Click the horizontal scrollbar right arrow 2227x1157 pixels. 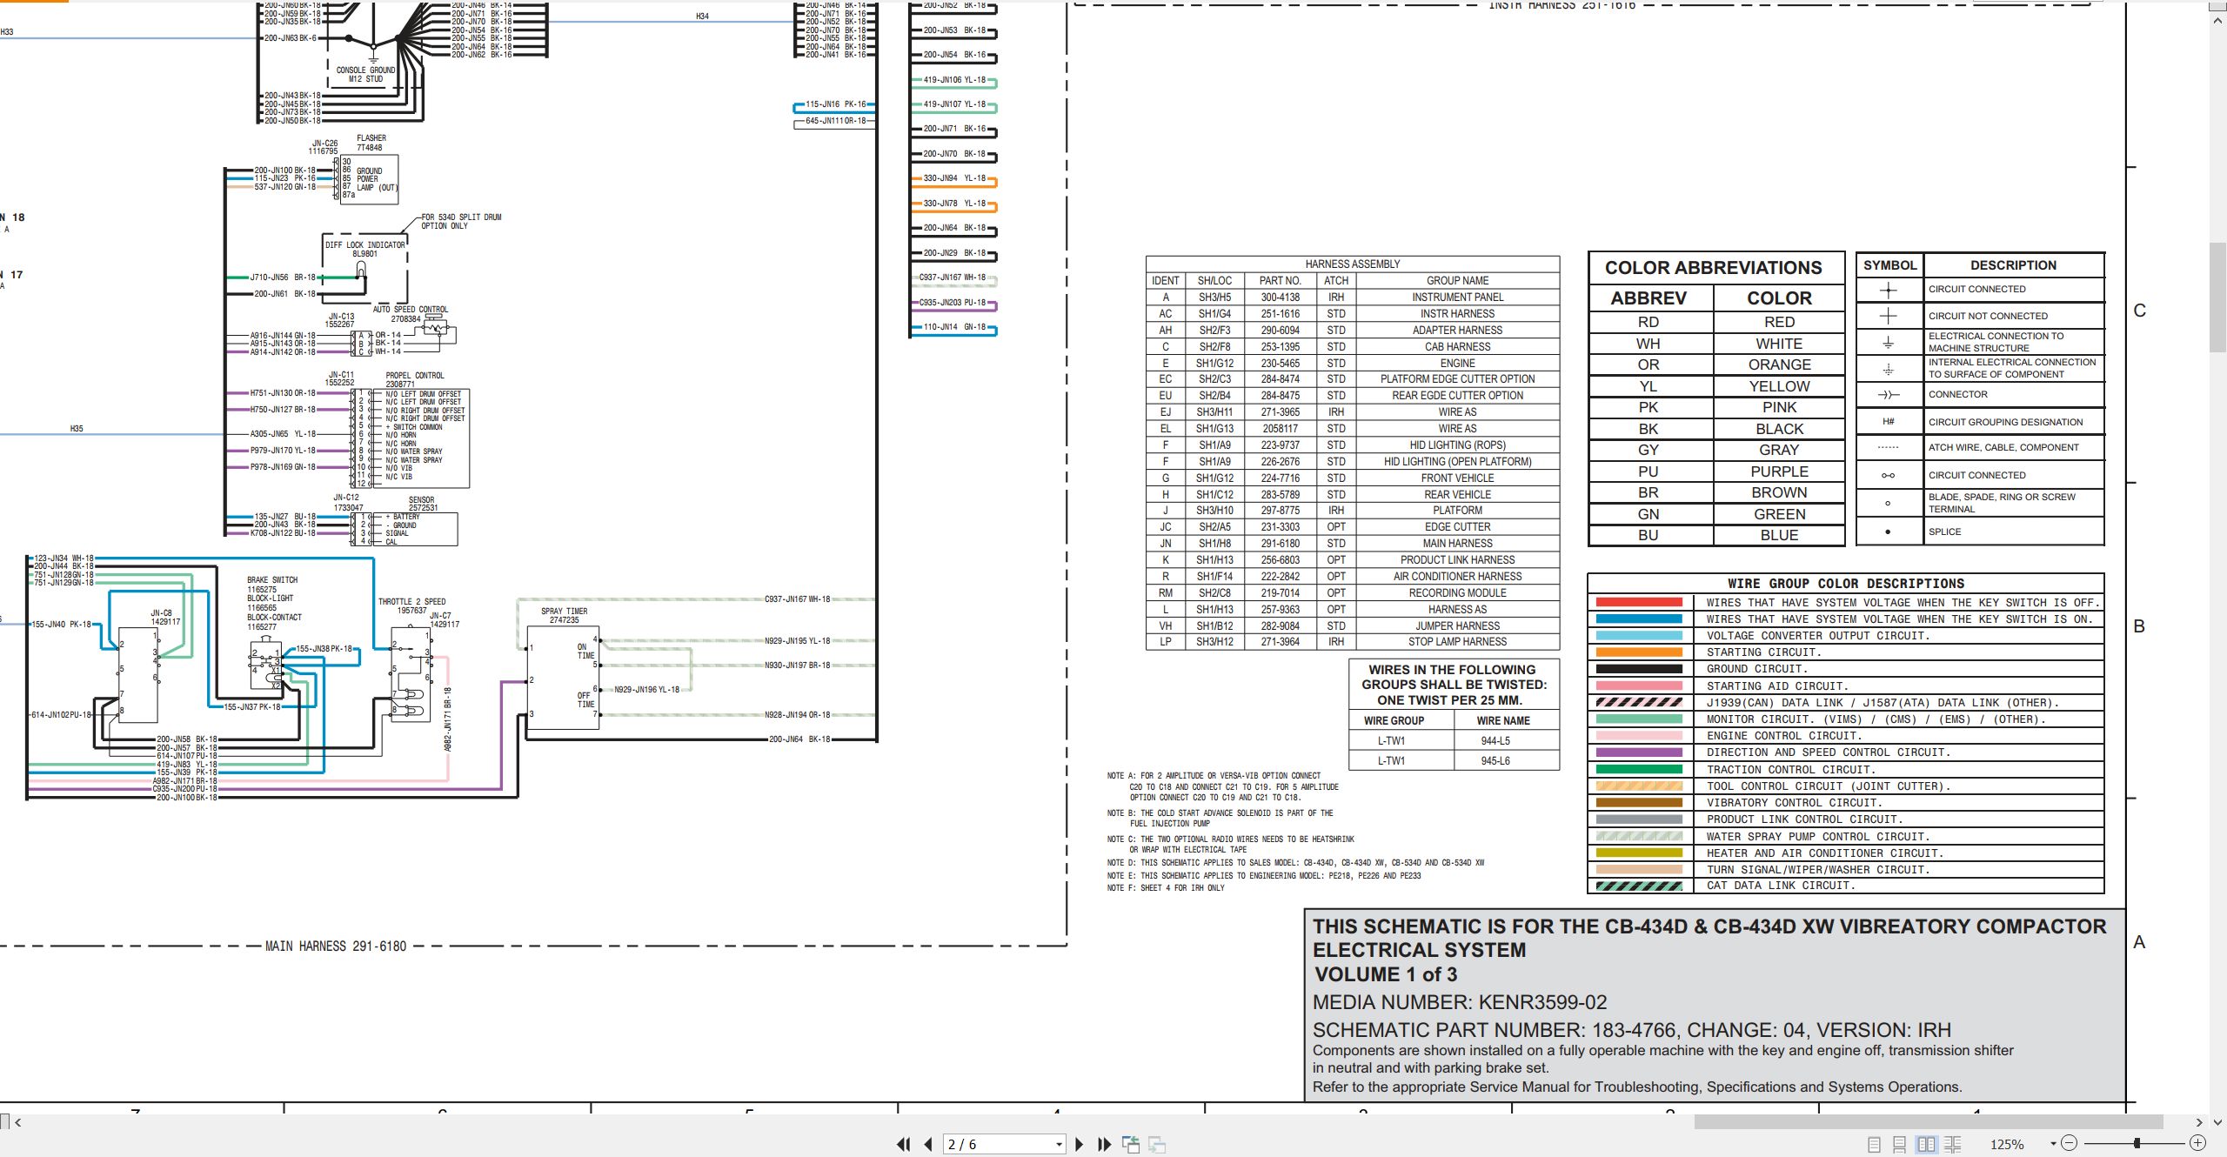2198,1122
